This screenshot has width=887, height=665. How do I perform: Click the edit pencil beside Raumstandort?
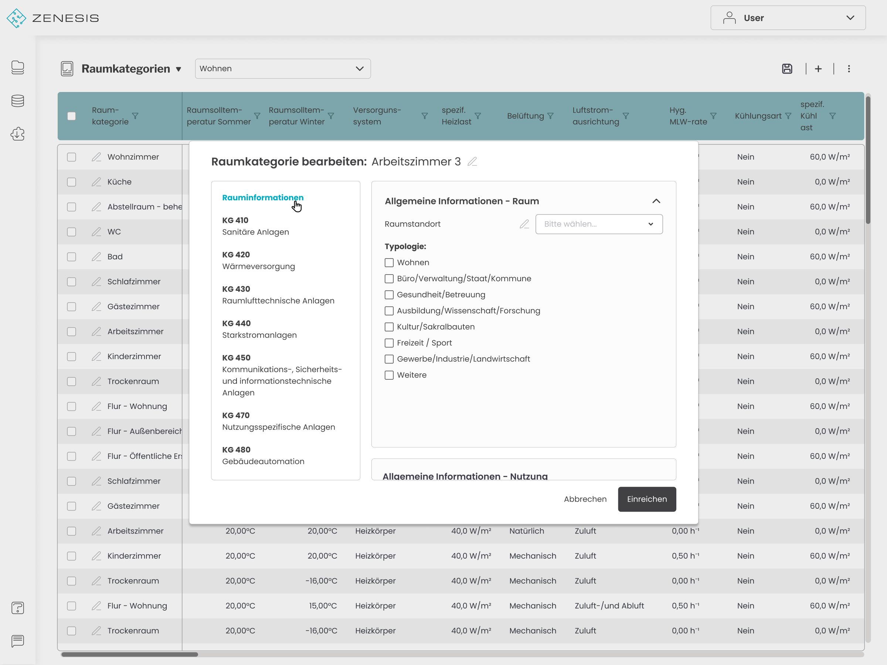[x=524, y=224]
